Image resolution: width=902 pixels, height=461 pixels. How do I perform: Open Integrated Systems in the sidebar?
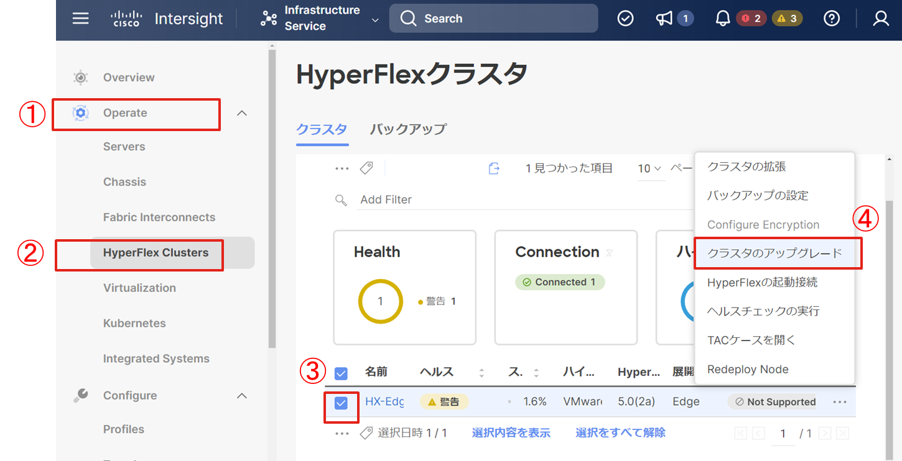[x=156, y=358]
